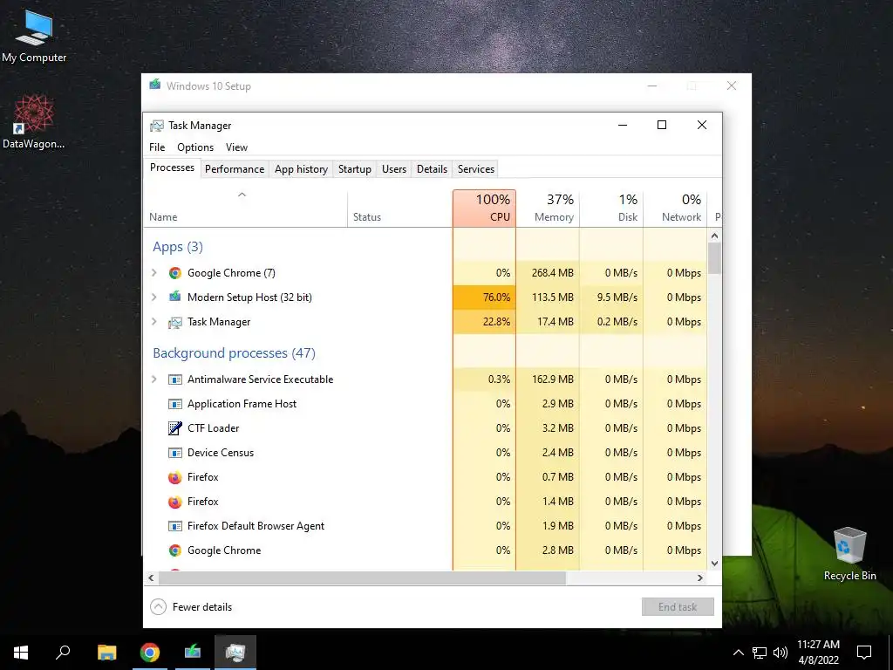Open the network status tray icon
The image size is (893, 670).
click(760, 653)
